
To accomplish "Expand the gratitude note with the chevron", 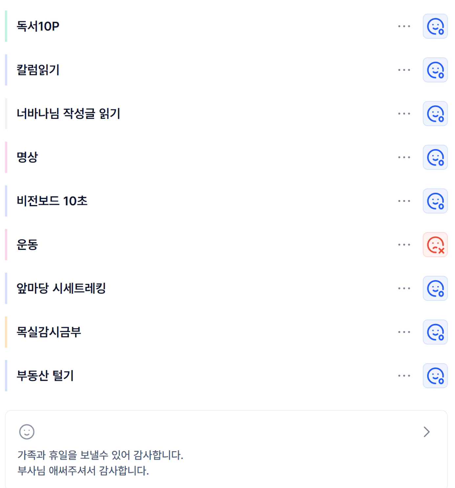I will click(426, 432).
